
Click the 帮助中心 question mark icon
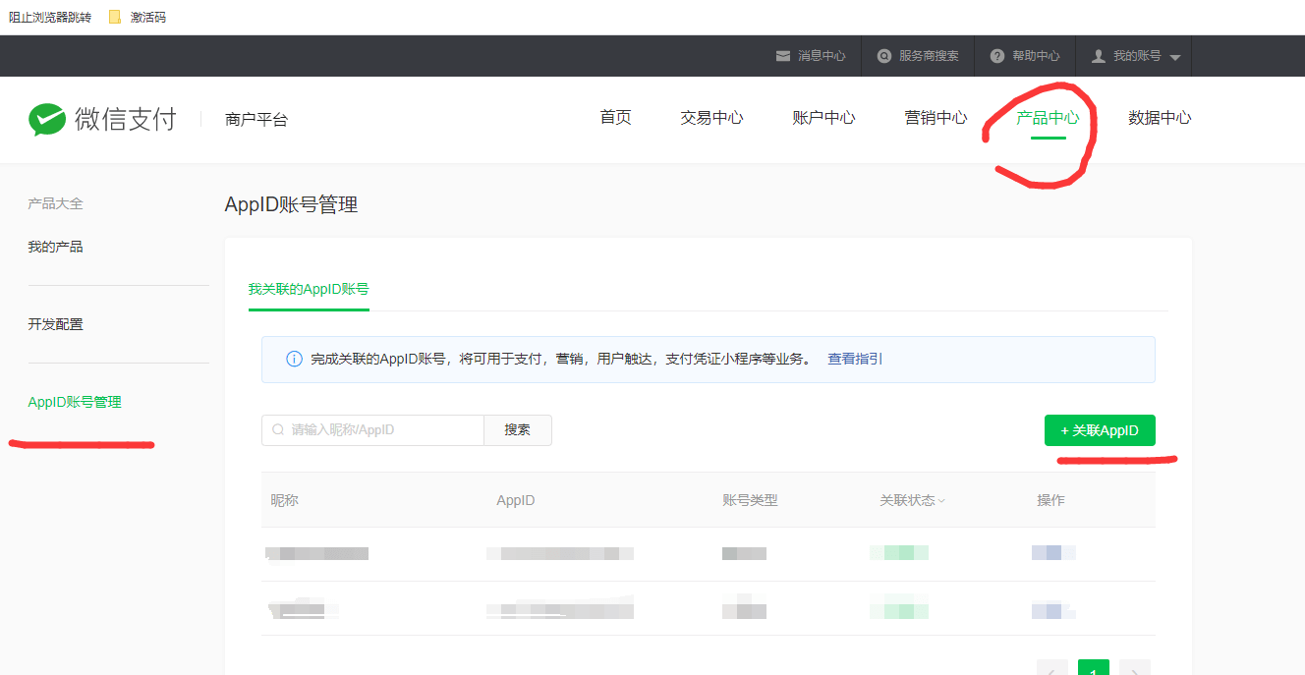click(997, 56)
